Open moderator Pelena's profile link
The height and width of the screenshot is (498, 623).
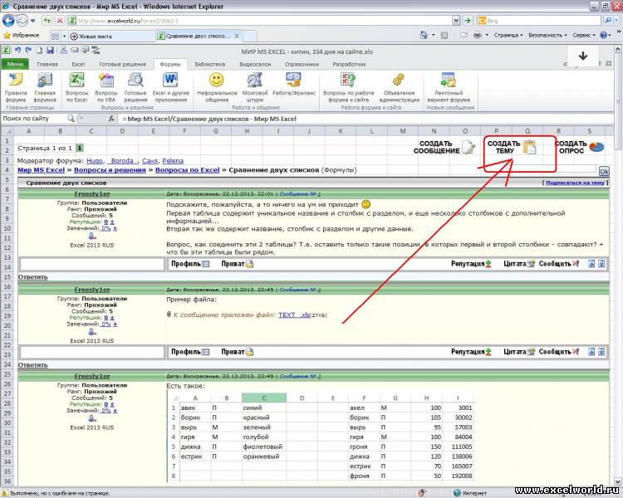(173, 161)
